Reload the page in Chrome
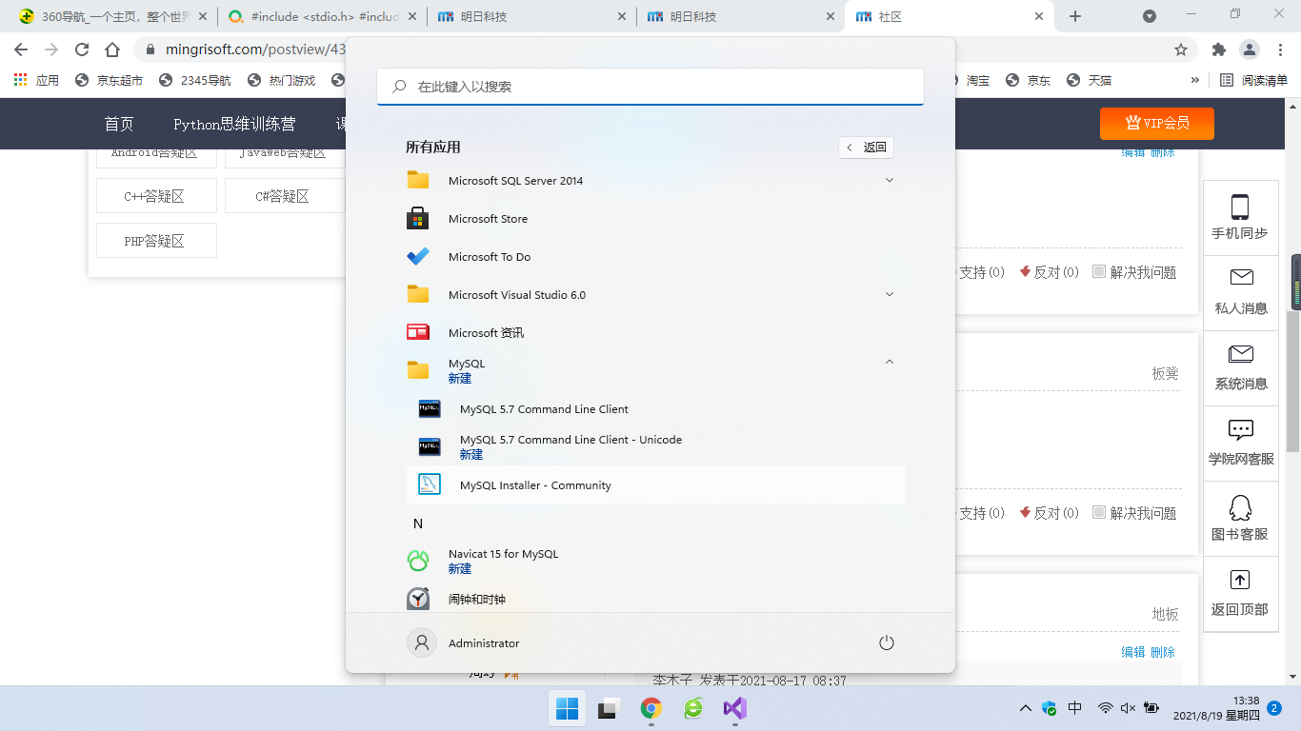This screenshot has height=731, width=1301. [x=82, y=49]
